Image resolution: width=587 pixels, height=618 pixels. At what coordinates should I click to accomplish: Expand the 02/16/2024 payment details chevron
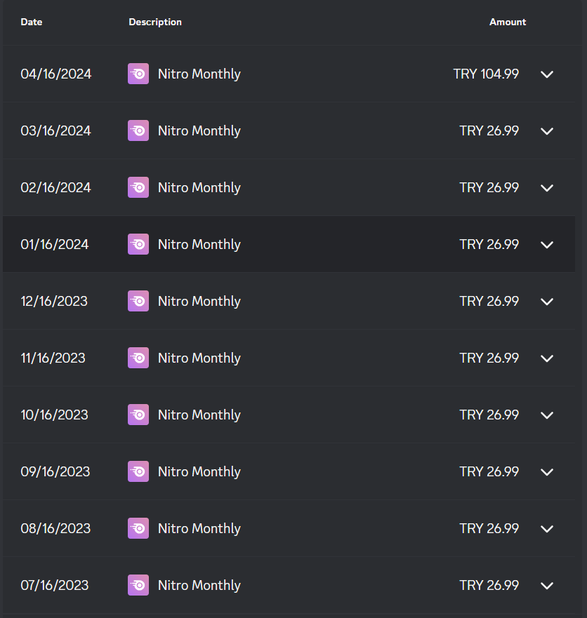tap(547, 188)
